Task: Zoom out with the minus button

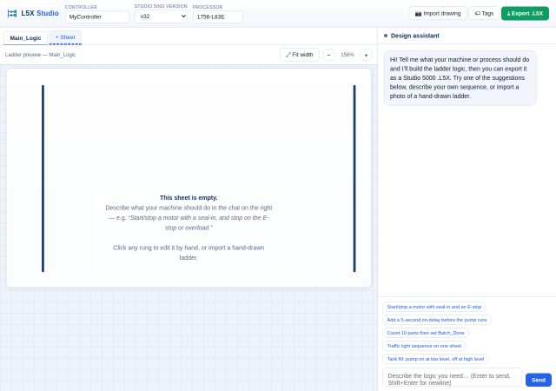Action: coord(328,55)
